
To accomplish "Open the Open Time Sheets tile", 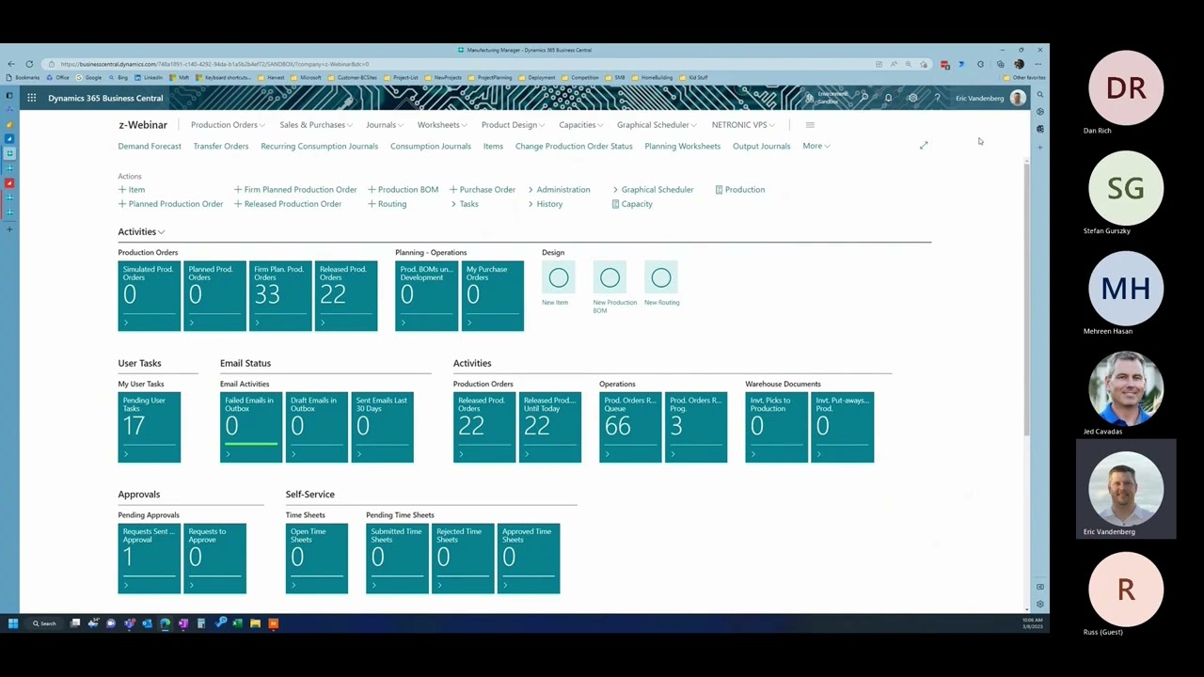I will pyautogui.click(x=317, y=559).
